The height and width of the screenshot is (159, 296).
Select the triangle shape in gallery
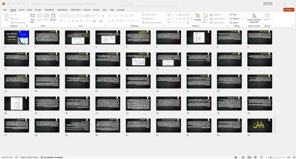[169, 19]
